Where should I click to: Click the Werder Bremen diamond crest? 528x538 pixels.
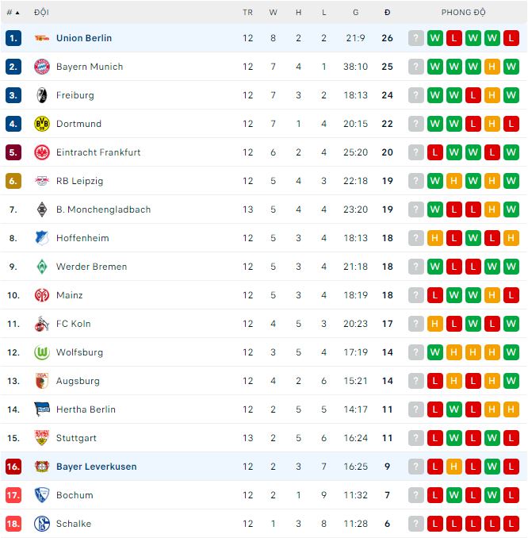(x=42, y=267)
